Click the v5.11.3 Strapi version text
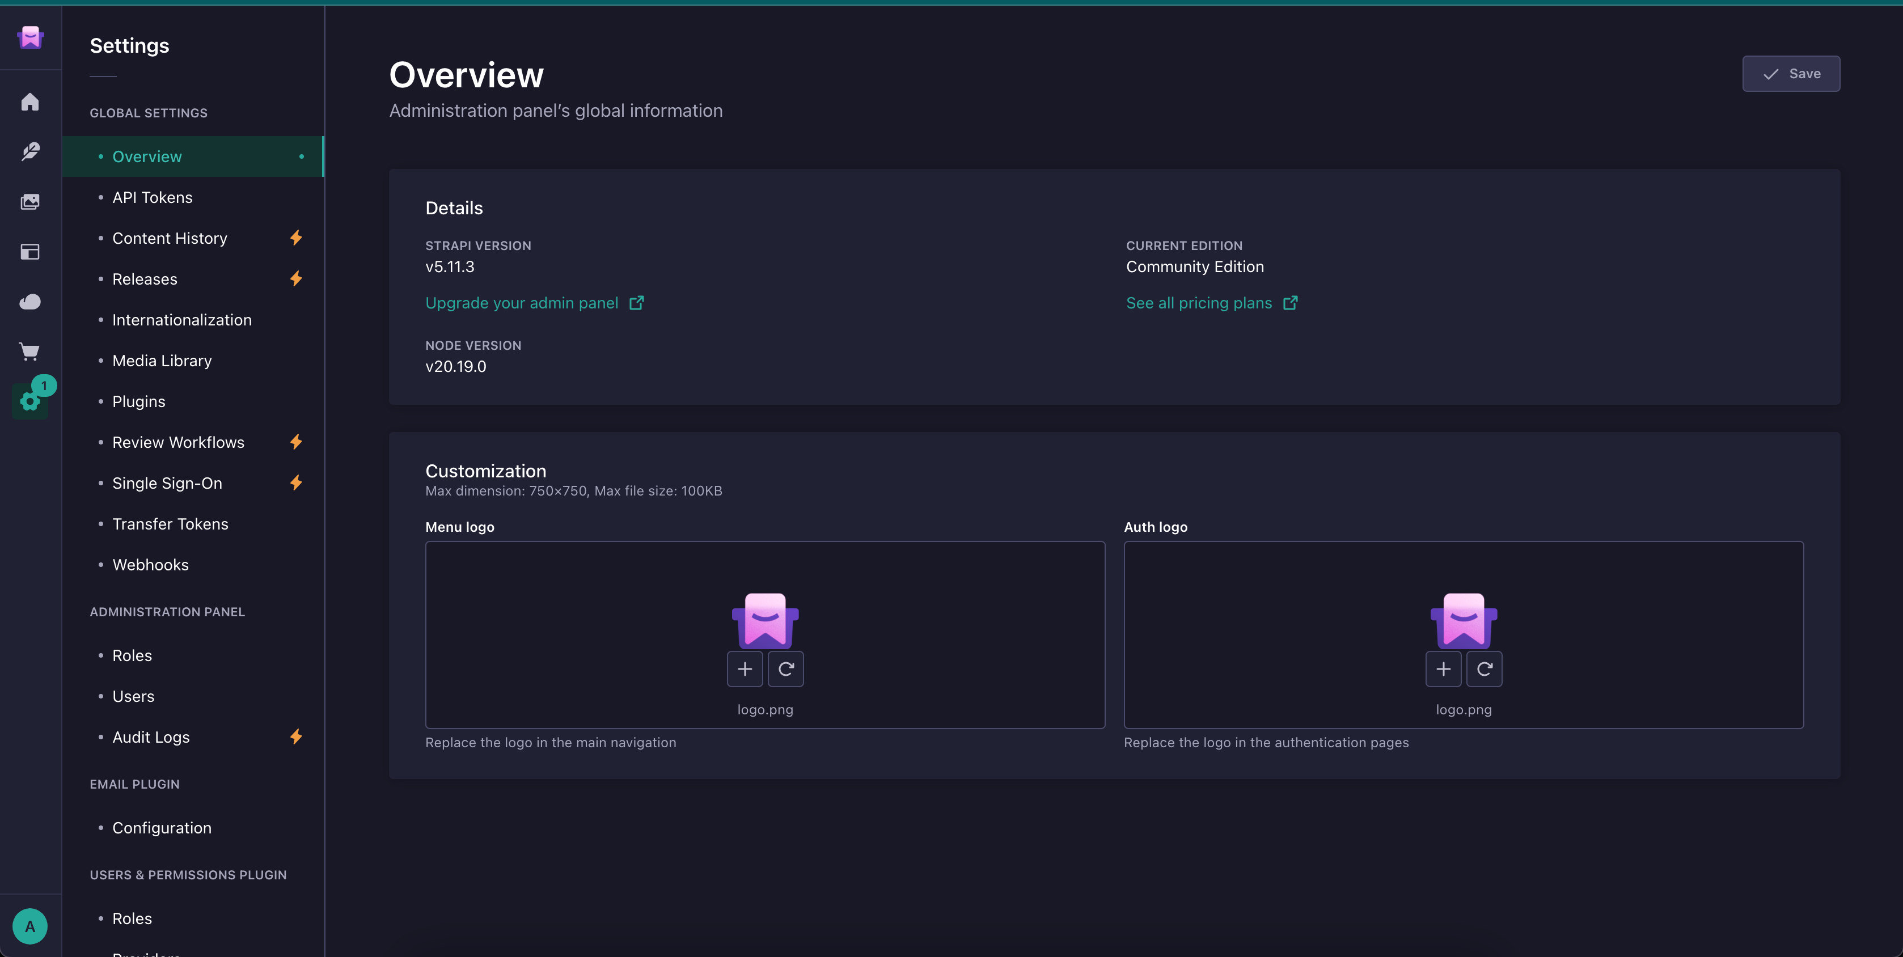The image size is (1903, 957). pyautogui.click(x=450, y=266)
